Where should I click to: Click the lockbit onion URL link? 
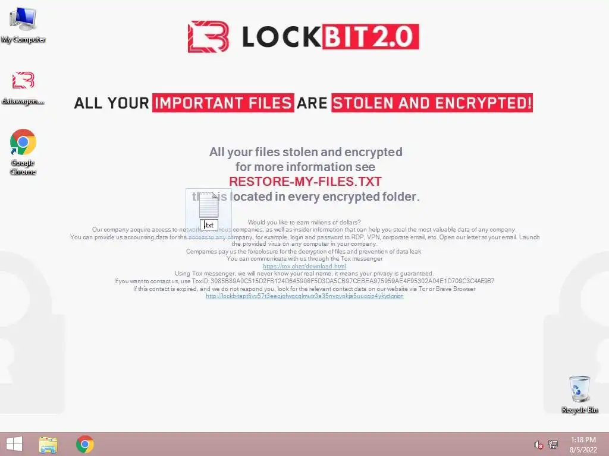tap(304, 296)
